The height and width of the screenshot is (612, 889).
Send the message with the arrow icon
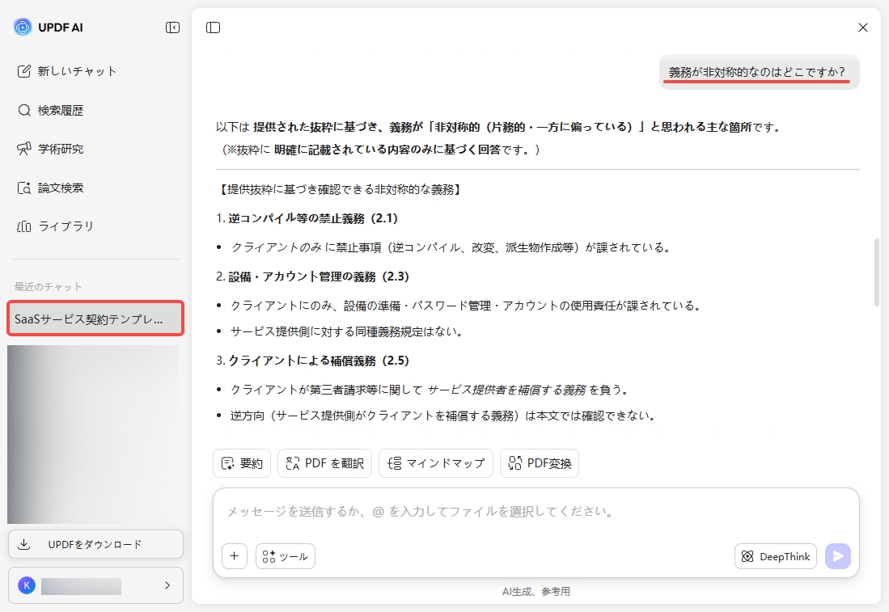(838, 556)
